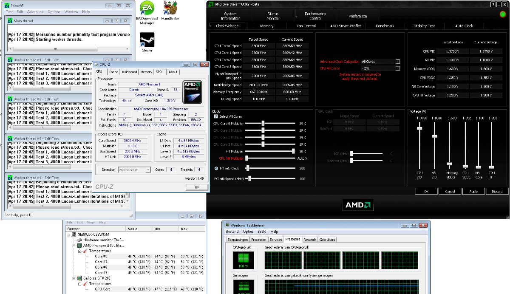This screenshot has height=294, width=510.
Task: Click the Worker thread #3 window icon
Action: tap(10, 139)
